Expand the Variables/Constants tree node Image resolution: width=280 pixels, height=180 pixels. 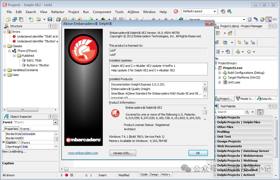coord(5,70)
